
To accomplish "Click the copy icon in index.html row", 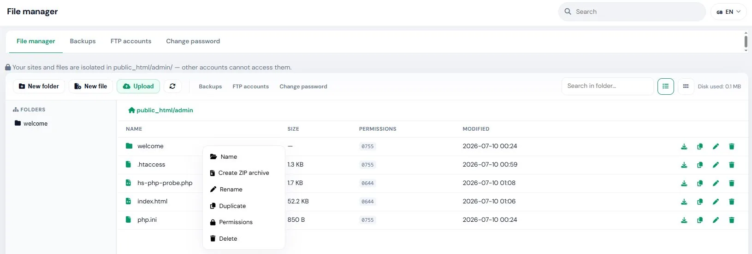I will point(700,202).
